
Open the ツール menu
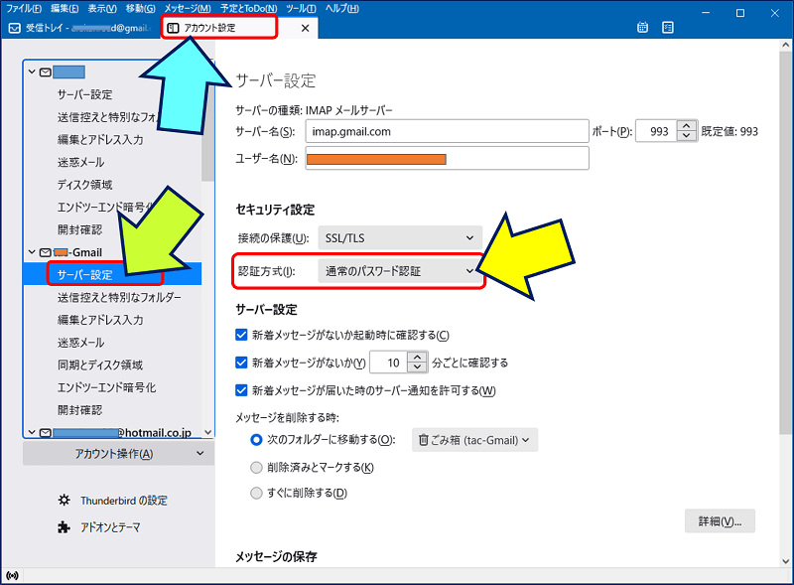pos(301,9)
